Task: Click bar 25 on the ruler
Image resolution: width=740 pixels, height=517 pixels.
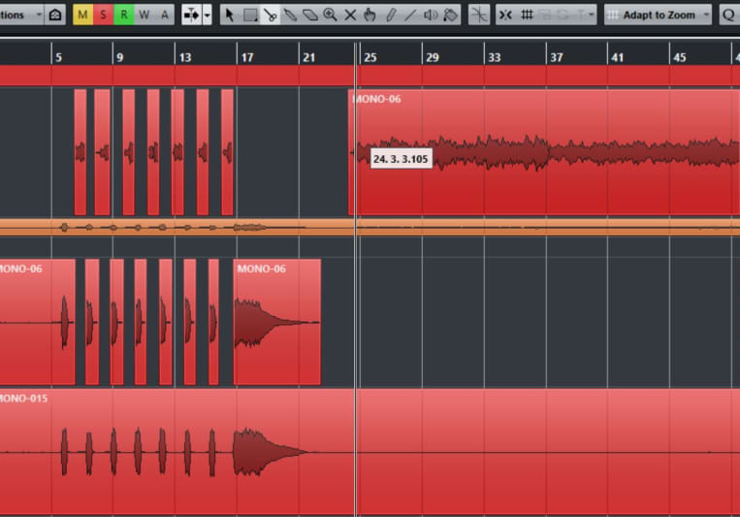Action: pyautogui.click(x=370, y=57)
